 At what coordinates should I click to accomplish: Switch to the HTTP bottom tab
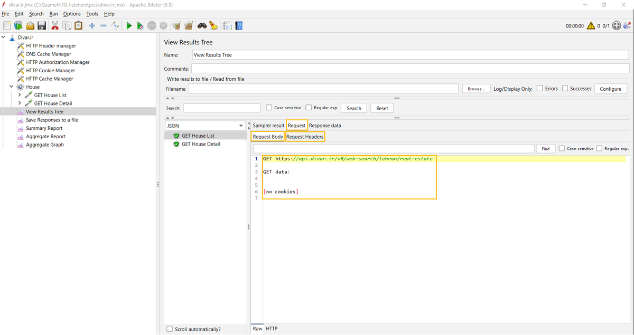pyautogui.click(x=272, y=329)
